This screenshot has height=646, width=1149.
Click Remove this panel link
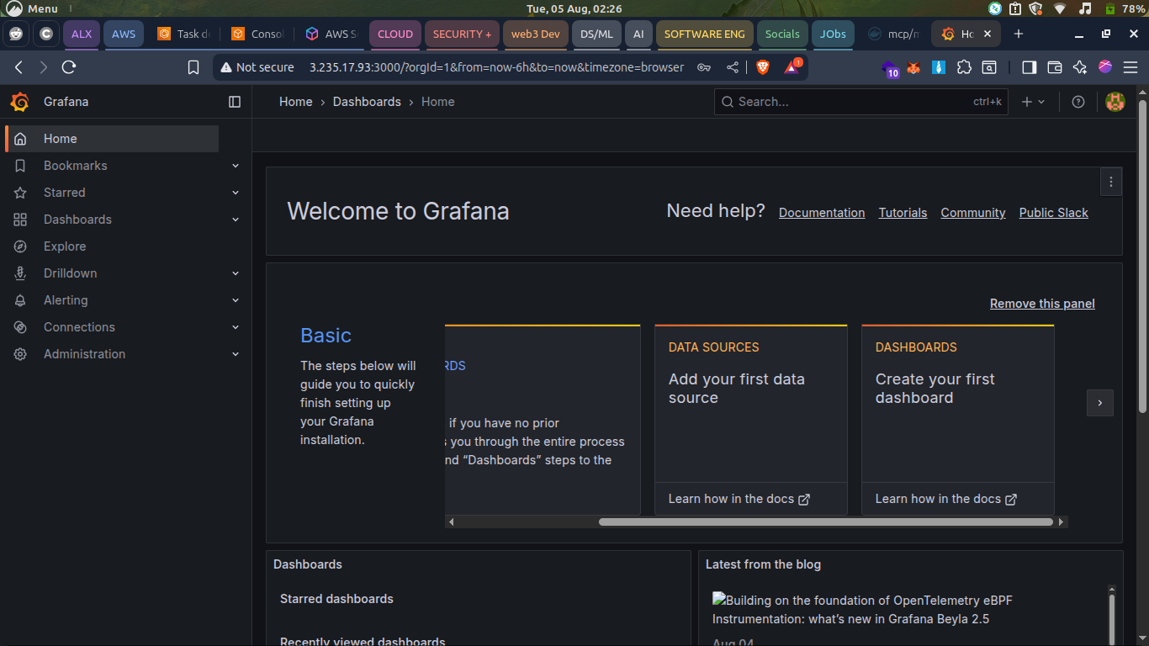pyautogui.click(x=1042, y=304)
